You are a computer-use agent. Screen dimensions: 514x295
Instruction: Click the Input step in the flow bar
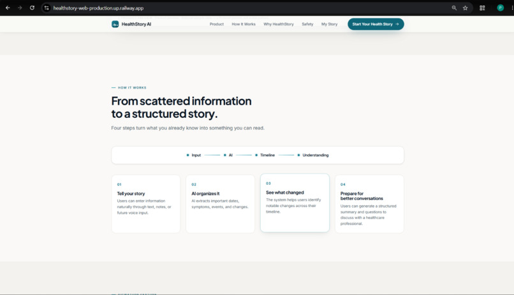pos(194,155)
